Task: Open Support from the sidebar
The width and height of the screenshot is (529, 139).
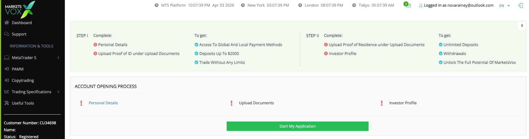Action: pos(19,34)
